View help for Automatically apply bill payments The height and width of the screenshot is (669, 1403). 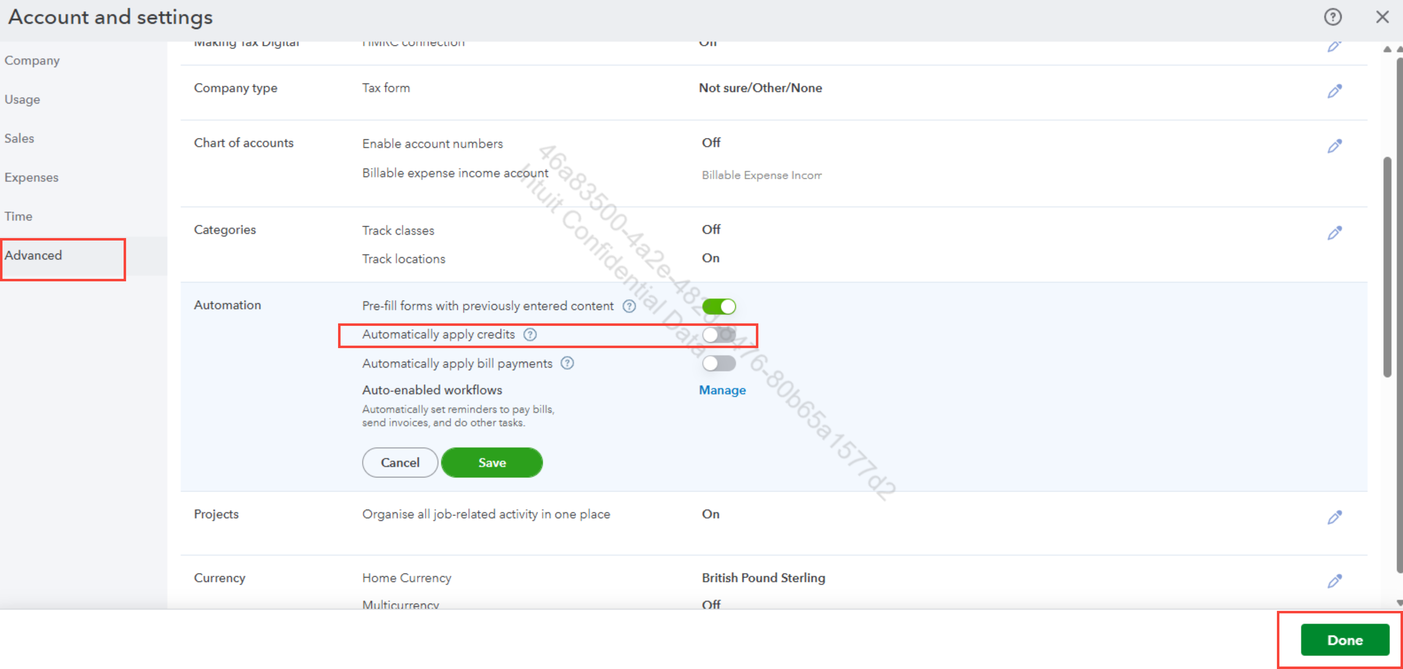567,363
